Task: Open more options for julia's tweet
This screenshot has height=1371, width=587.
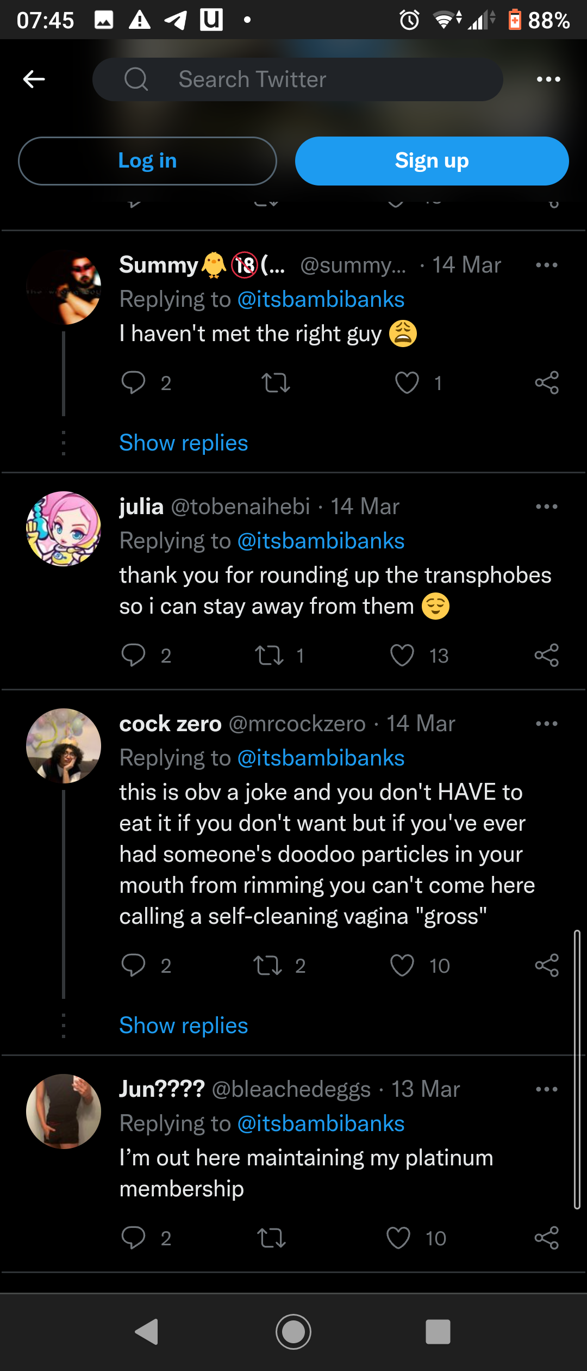Action: (547, 507)
